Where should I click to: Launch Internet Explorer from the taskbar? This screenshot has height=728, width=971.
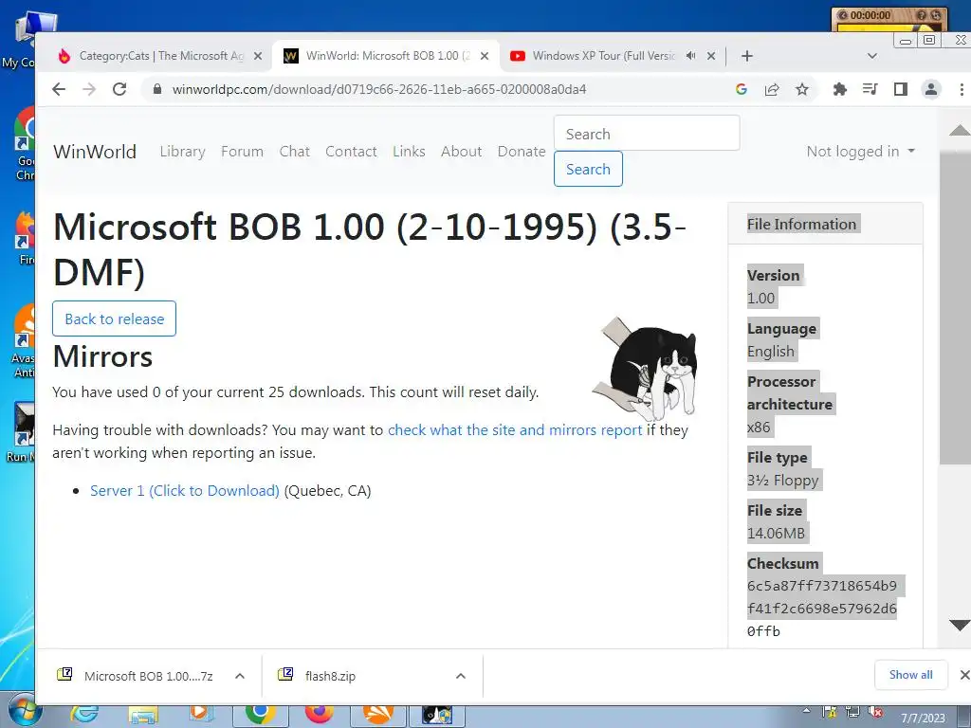click(x=84, y=715)
